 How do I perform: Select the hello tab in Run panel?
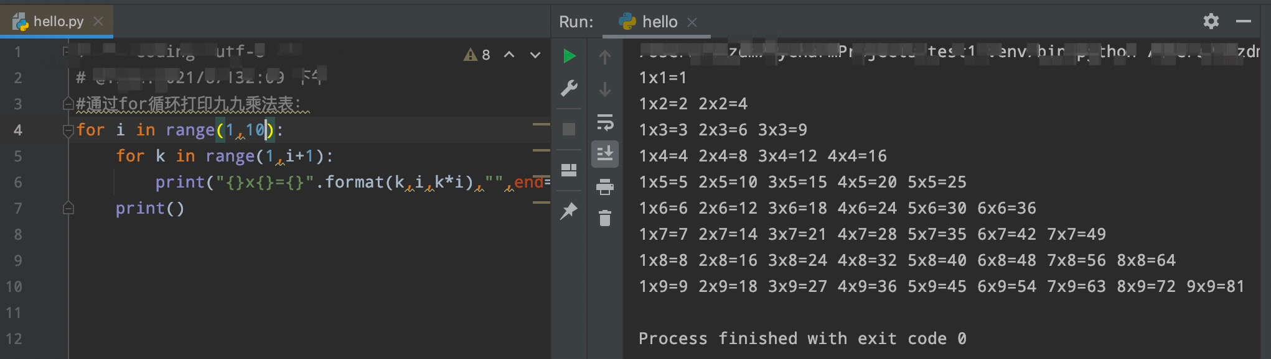point(659,22)
